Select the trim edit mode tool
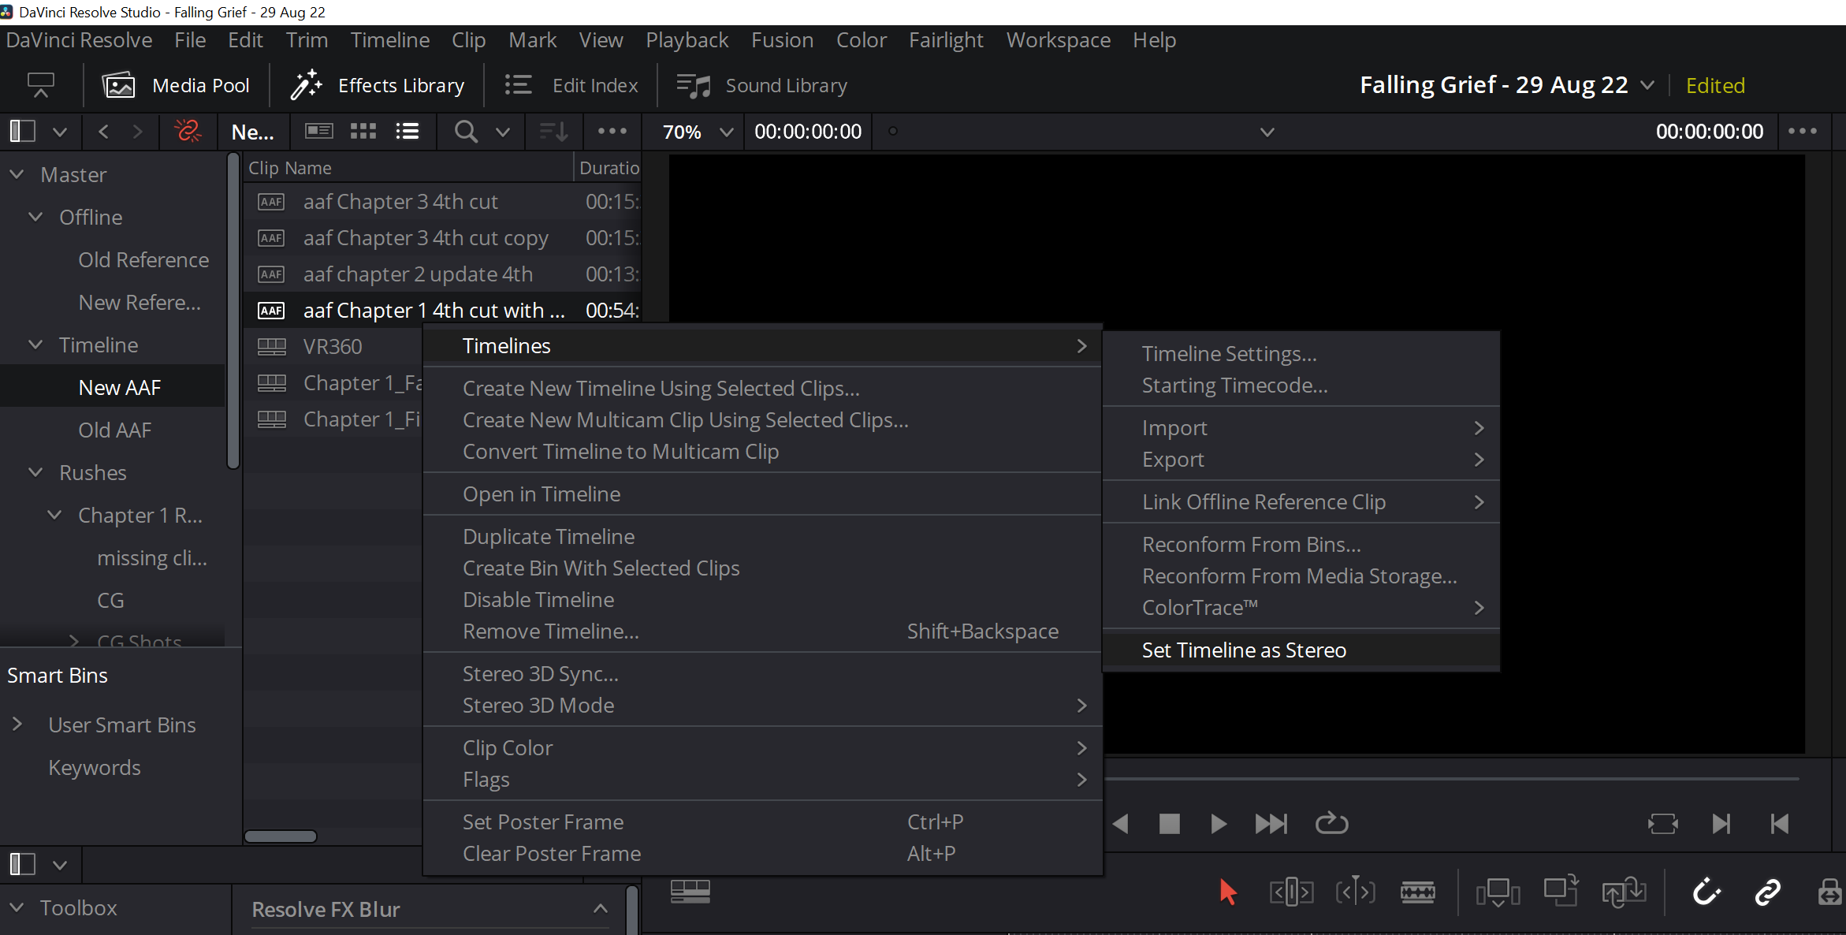Screen dimensions: 1846x935 pyautogui.click(x=1291, y=892)
